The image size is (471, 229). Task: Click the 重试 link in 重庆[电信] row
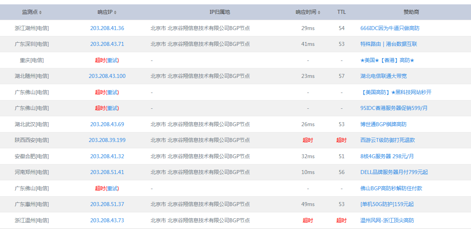click(112, 61)
